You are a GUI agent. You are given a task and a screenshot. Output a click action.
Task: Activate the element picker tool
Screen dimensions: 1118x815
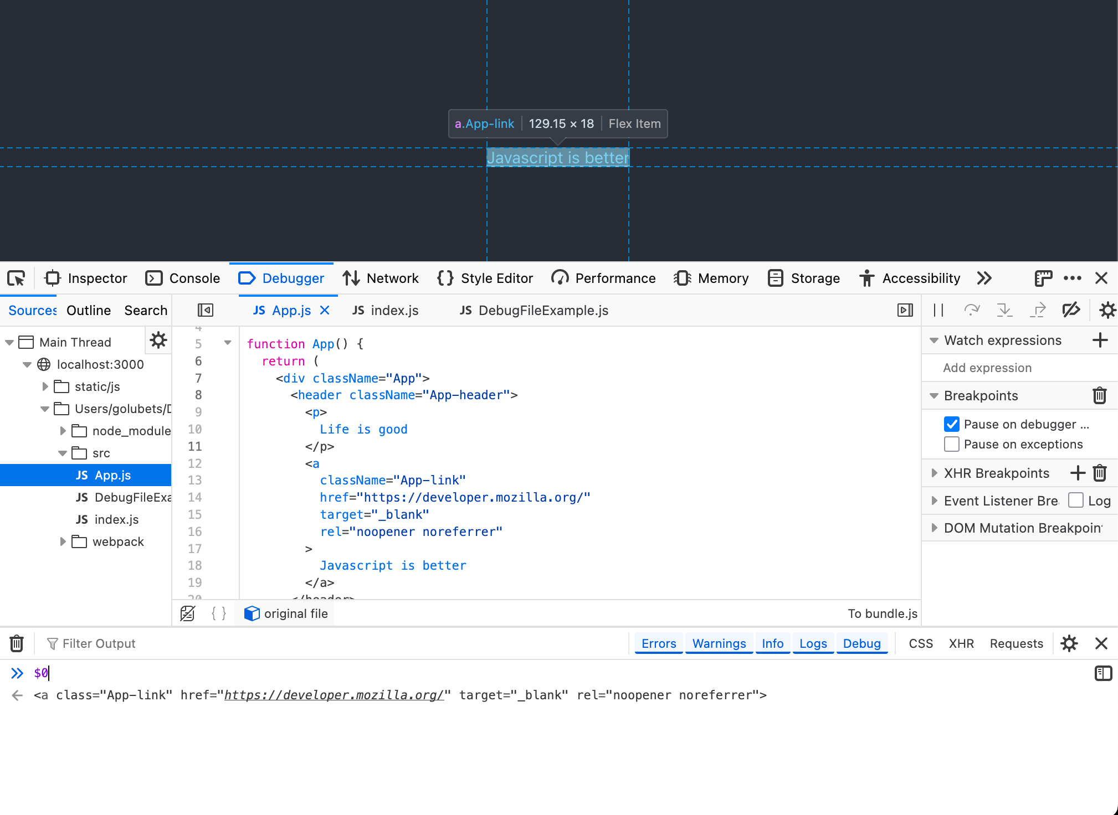pos(16,278)
